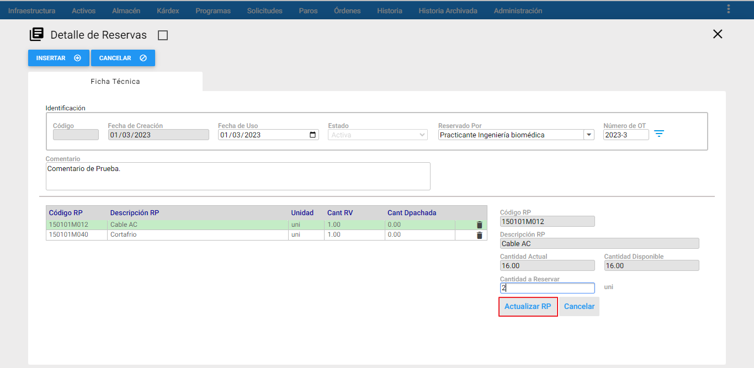The width and height of the screenshot is (754, 368).
Task: Open the three-dot options menu
Action: (729, 9)
